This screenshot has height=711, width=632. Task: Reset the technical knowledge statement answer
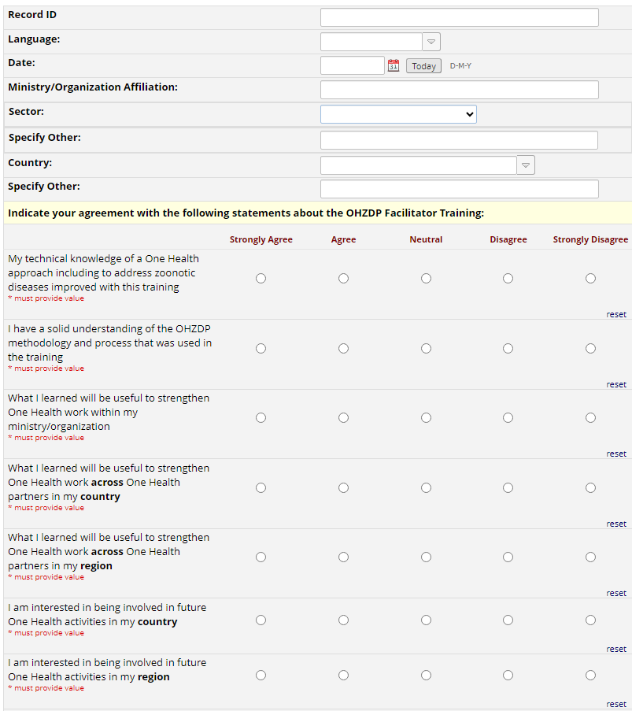(616, 314)
